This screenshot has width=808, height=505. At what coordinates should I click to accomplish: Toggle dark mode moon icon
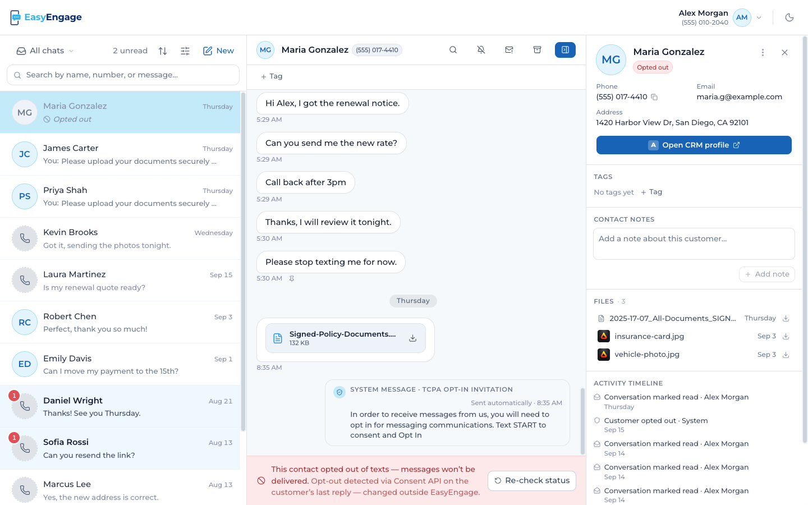(x=789, y=17)
